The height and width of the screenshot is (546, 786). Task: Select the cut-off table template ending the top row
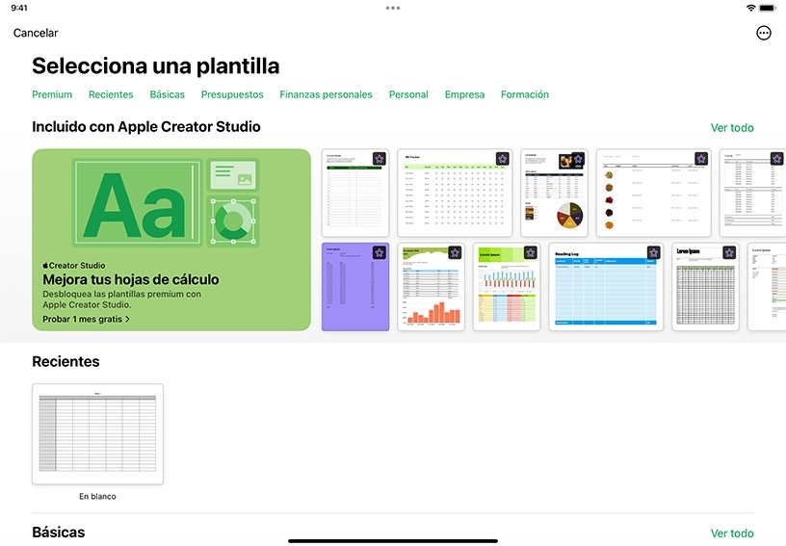[752, 193]
